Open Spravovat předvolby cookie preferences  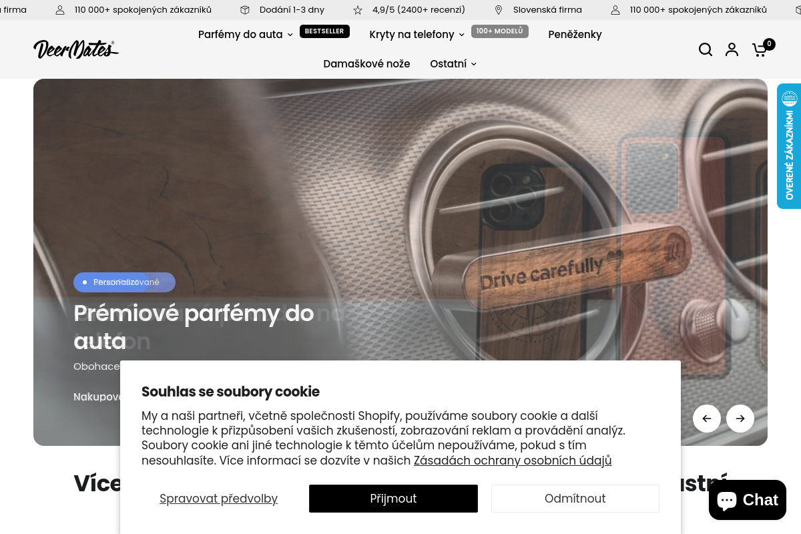tap(218, 499)
